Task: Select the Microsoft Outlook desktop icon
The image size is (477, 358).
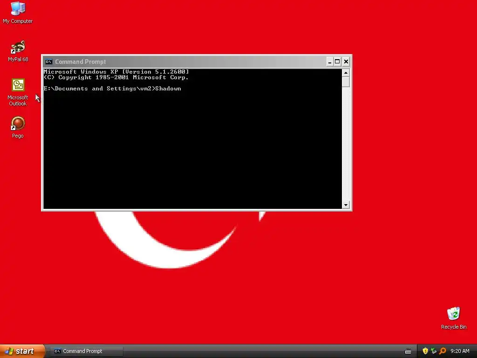Action: point(18,92)
